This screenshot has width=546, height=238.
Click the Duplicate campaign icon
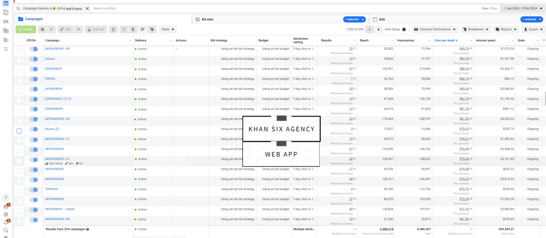click(42, 30)
